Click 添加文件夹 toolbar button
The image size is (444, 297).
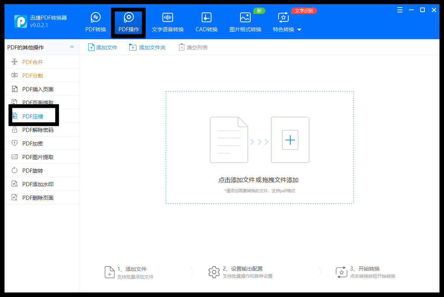147,47
